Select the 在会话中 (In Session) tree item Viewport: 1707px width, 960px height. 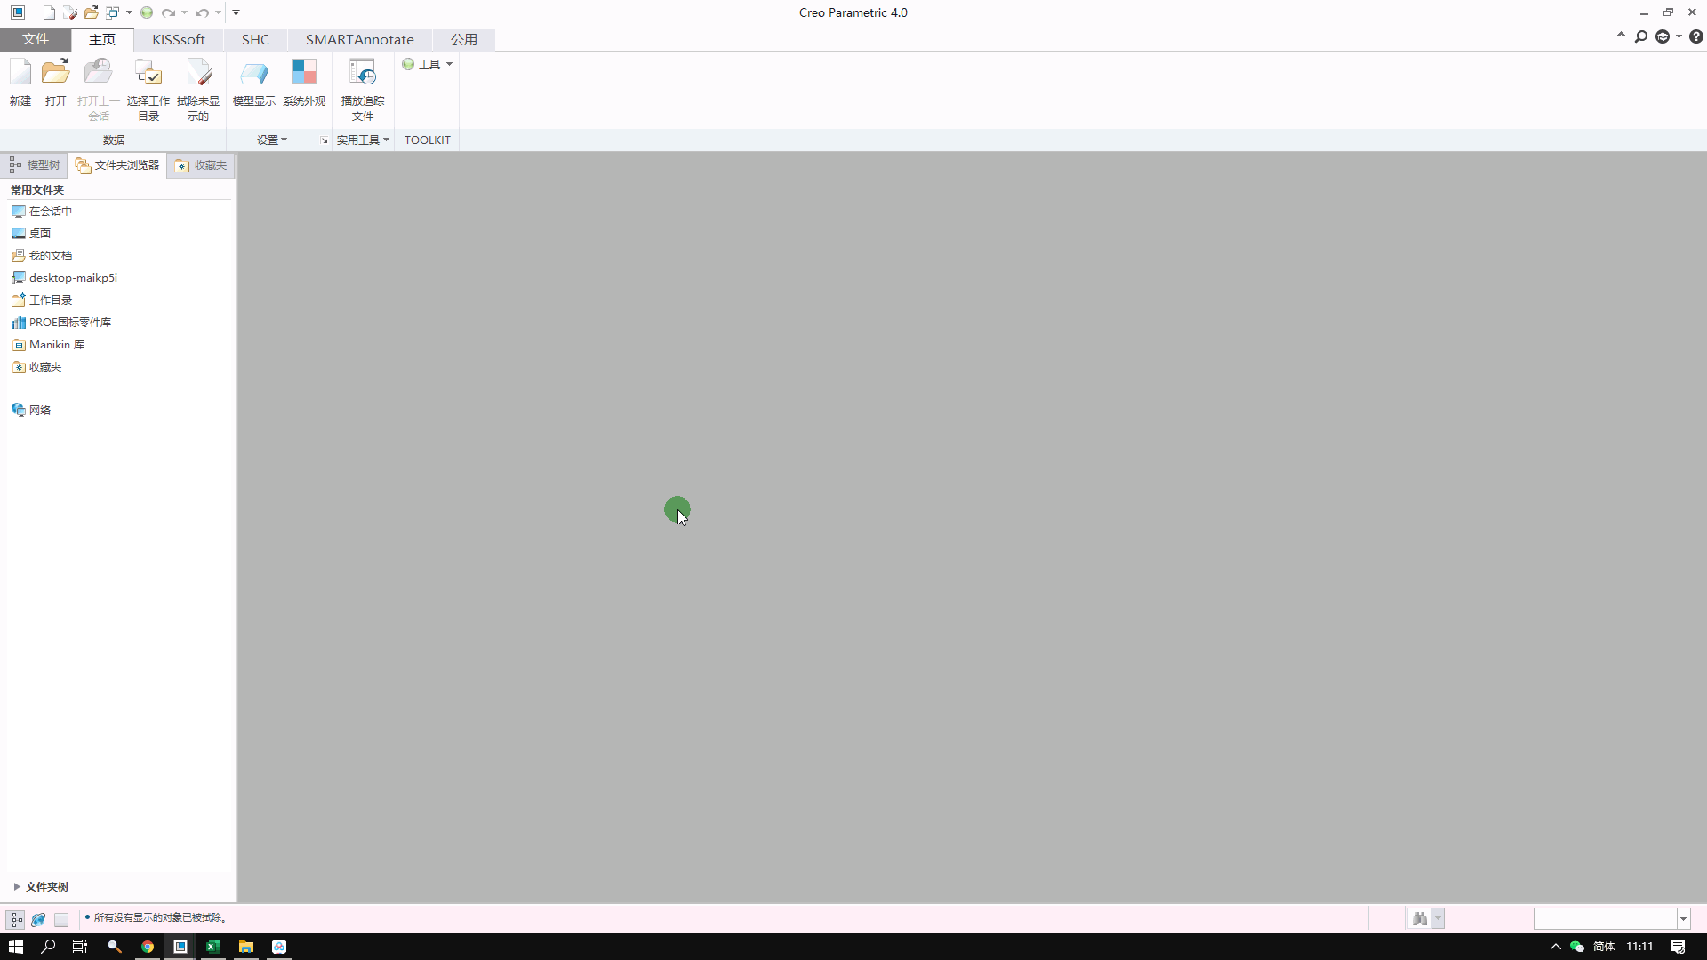[51, 210]
